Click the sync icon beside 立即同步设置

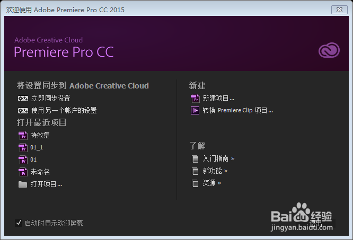23,99
